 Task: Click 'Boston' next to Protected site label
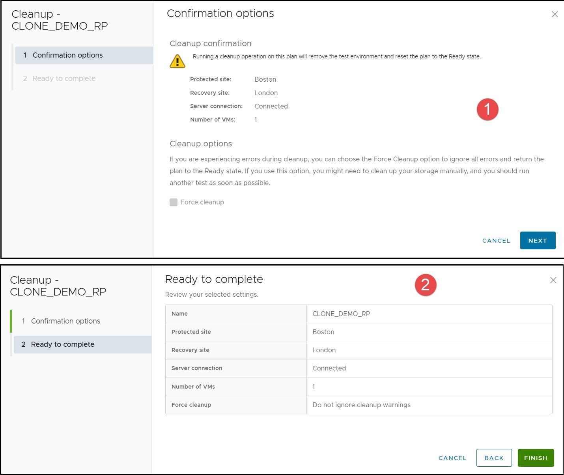(265, 79)
